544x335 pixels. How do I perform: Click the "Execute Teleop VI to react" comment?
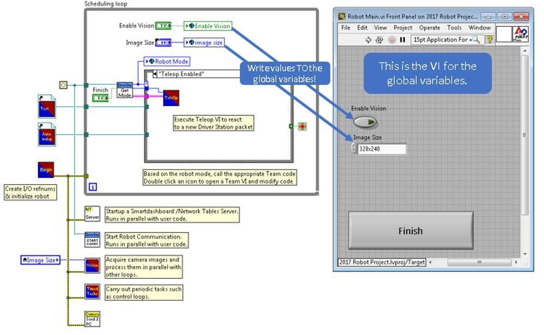pos(213,123)
